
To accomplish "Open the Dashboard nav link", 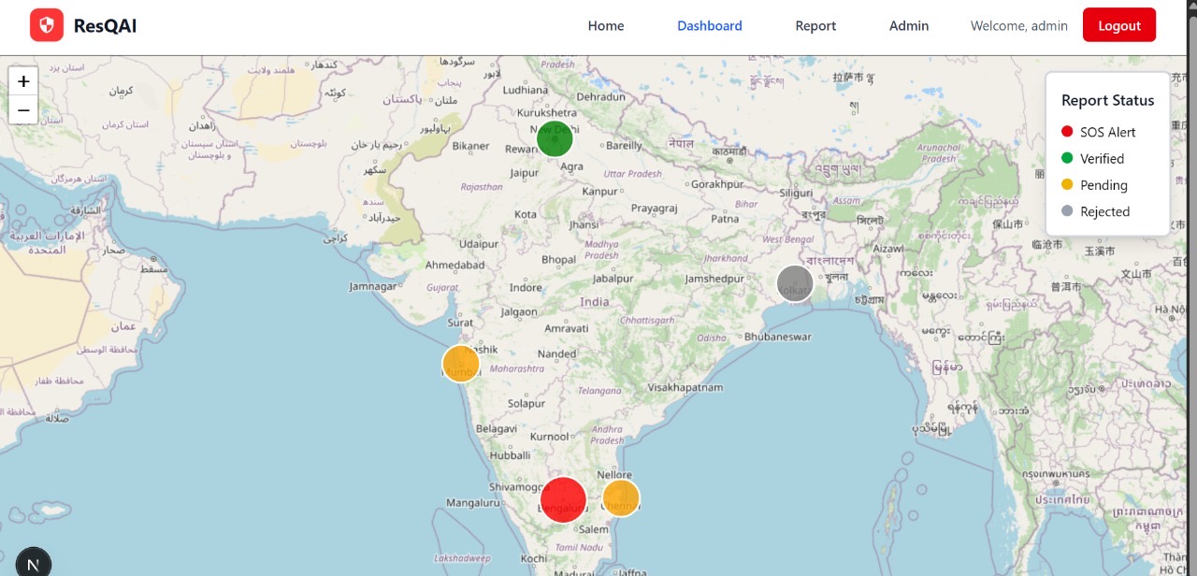I will (710, 26).
